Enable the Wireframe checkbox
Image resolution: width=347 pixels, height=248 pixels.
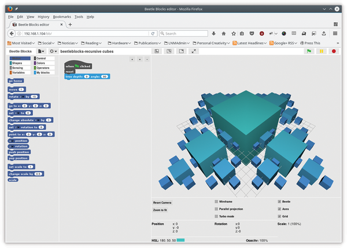coord(216,201)
